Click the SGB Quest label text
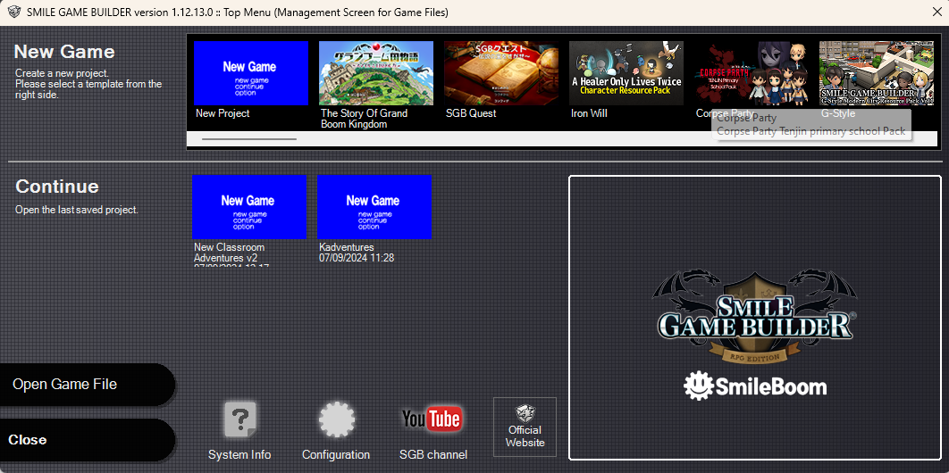 pos(471,113)
